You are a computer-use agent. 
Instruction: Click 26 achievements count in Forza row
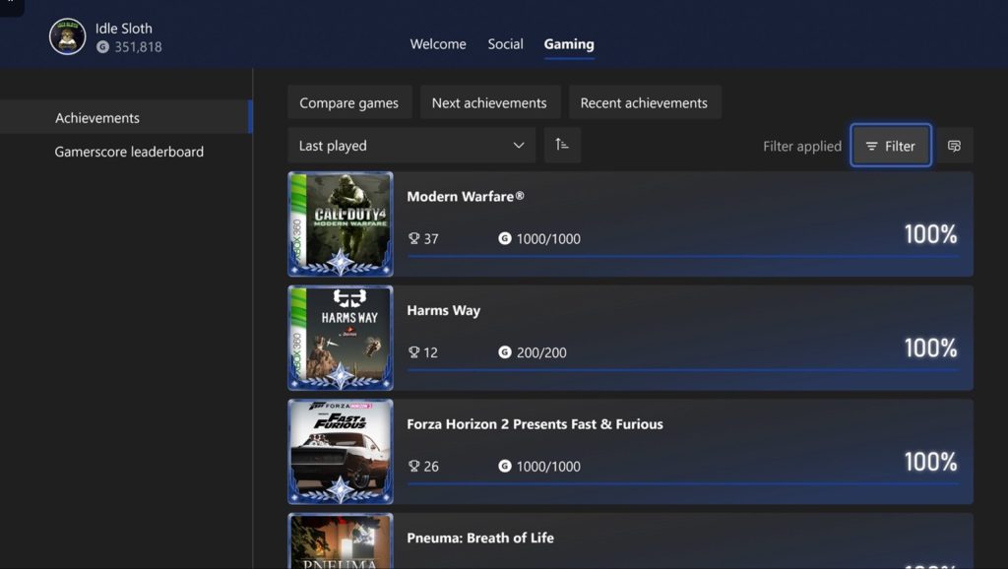coord(431,467)
